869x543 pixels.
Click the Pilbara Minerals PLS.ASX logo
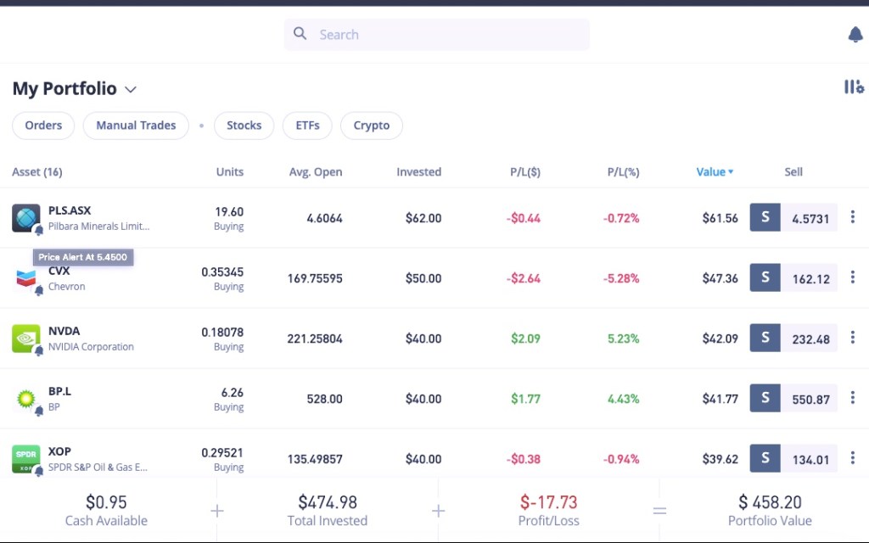coord(25,217)
